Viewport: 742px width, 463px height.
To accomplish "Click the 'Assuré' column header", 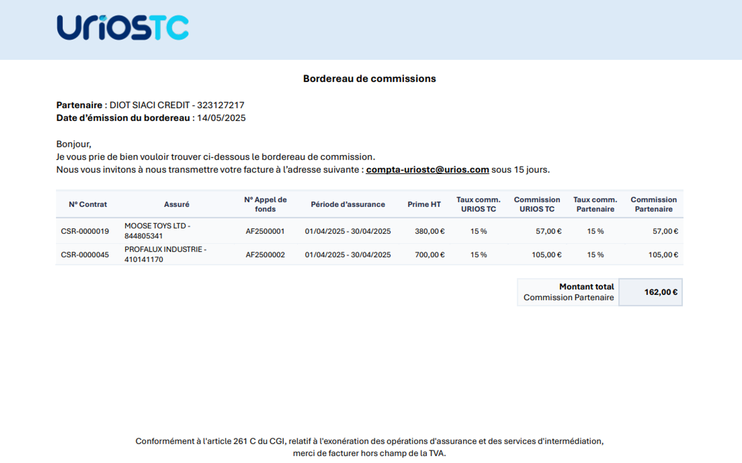I will (x=176, y=204).
